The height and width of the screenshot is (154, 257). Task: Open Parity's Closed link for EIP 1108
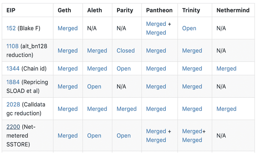125,50
